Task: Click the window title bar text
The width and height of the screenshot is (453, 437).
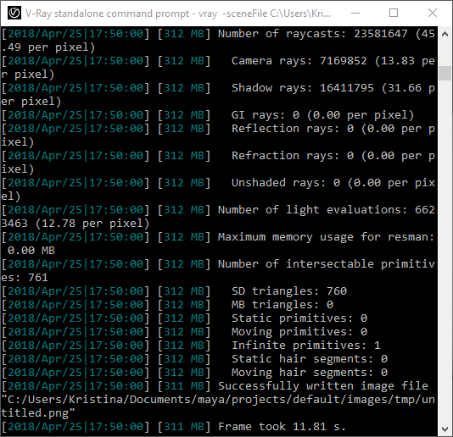Action: pos(178,14)
